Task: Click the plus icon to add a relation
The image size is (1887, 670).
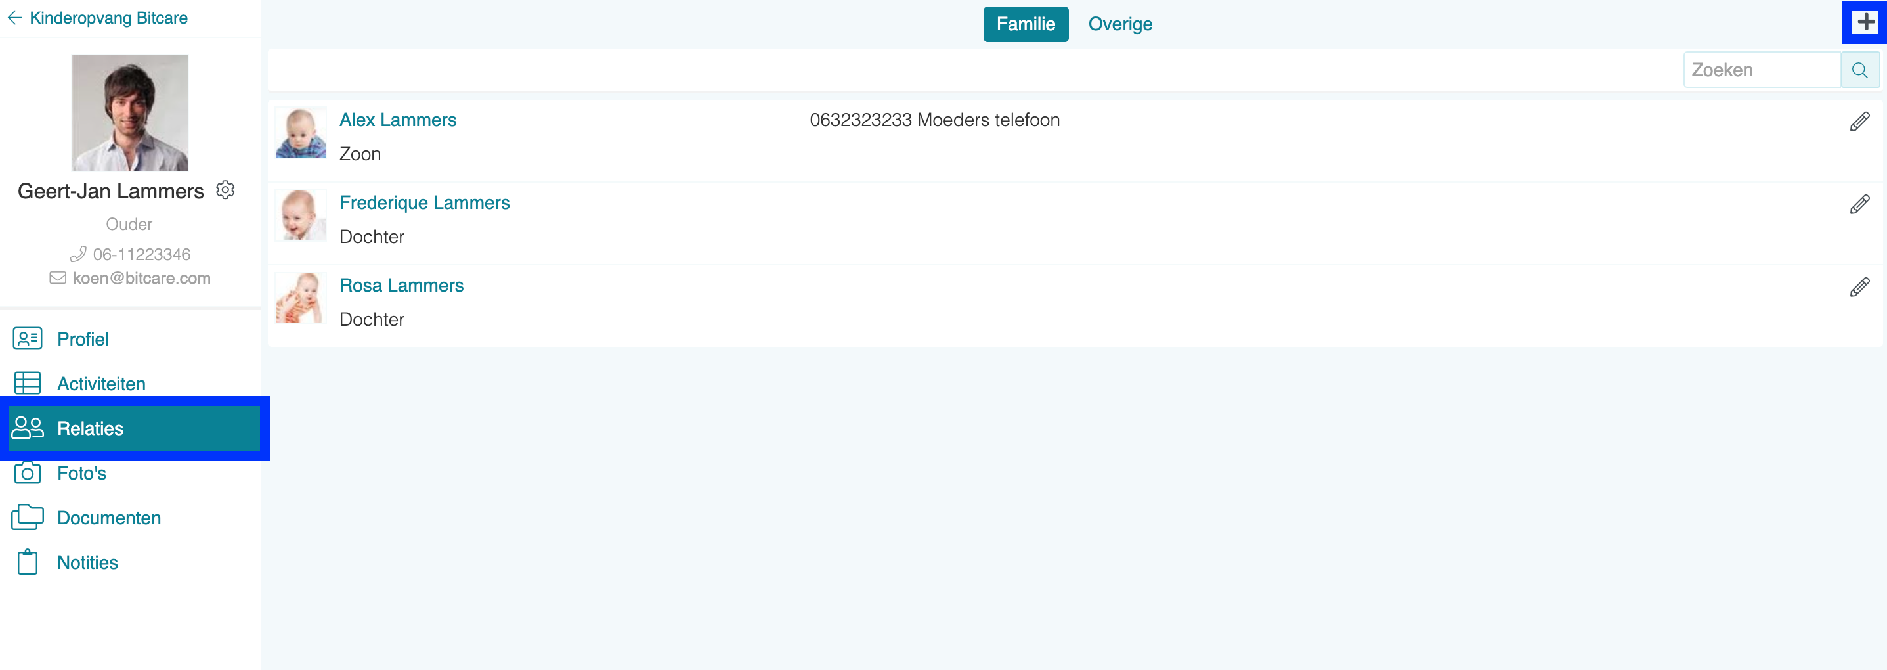Action: 1865,23
